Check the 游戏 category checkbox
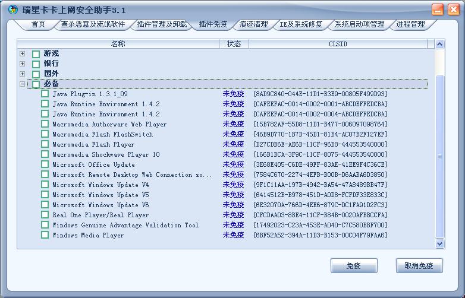 click(x=36, y=54)
